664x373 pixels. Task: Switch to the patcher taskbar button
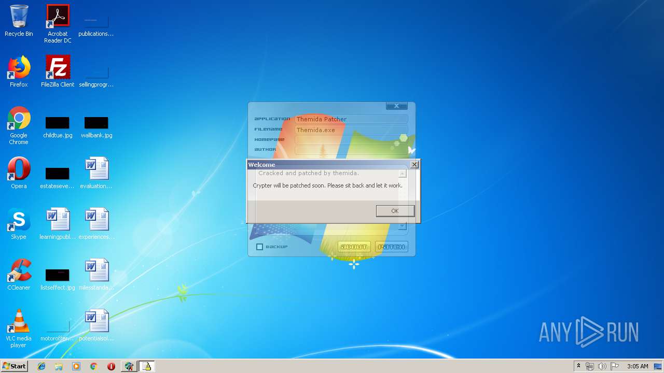[129, 366]
